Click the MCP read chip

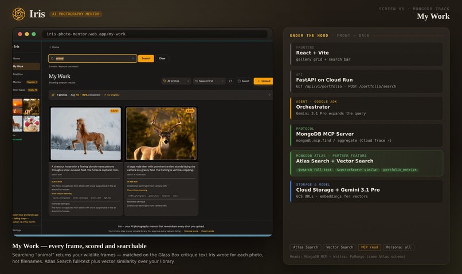370,248
